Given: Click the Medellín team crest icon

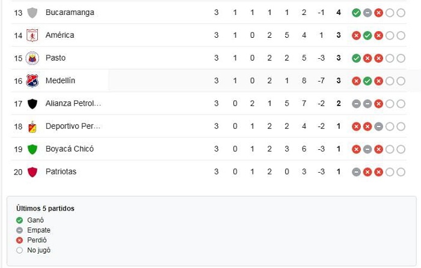Looking at the screenshot, I should pos(32,81).
